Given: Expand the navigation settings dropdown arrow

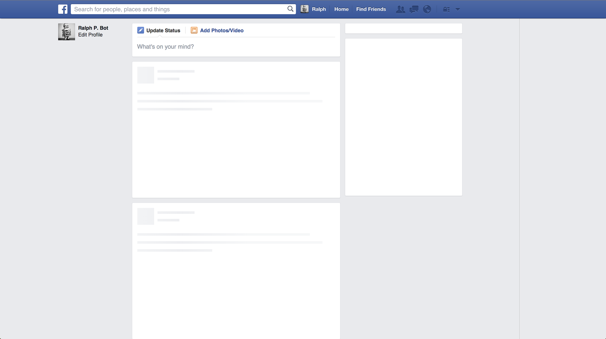Looking at the screenshot, I should pyautogui.click(x=457, y=9).
